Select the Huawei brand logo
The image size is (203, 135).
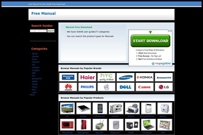coord(68,87)
